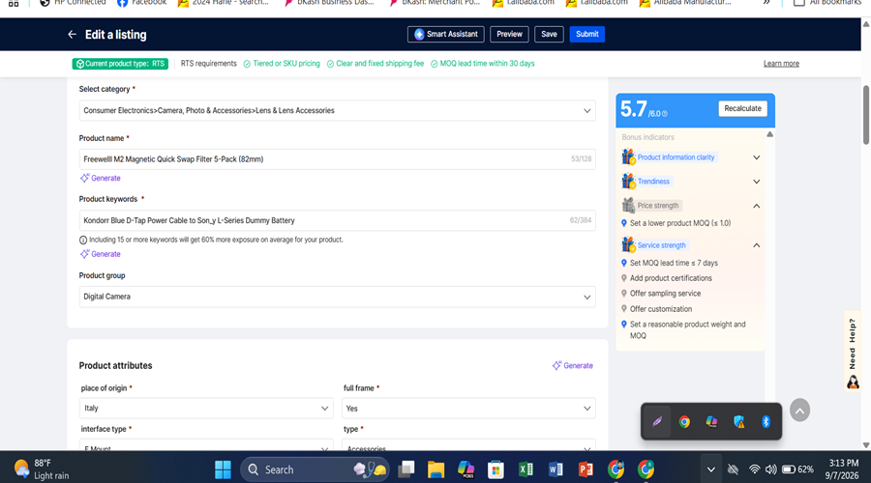871x483 pixels.
Task: Click the volume speaker icon
Action: tap(770, 469)
